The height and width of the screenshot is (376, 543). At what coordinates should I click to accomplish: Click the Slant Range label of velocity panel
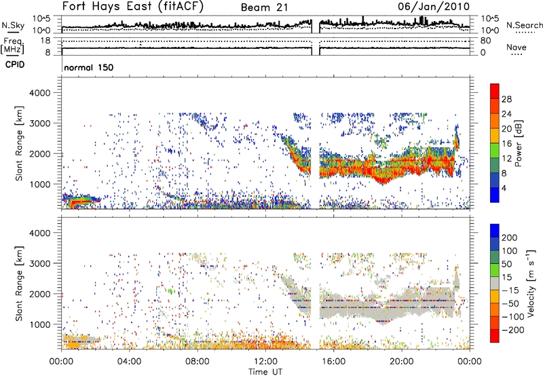tap(19, 283)
